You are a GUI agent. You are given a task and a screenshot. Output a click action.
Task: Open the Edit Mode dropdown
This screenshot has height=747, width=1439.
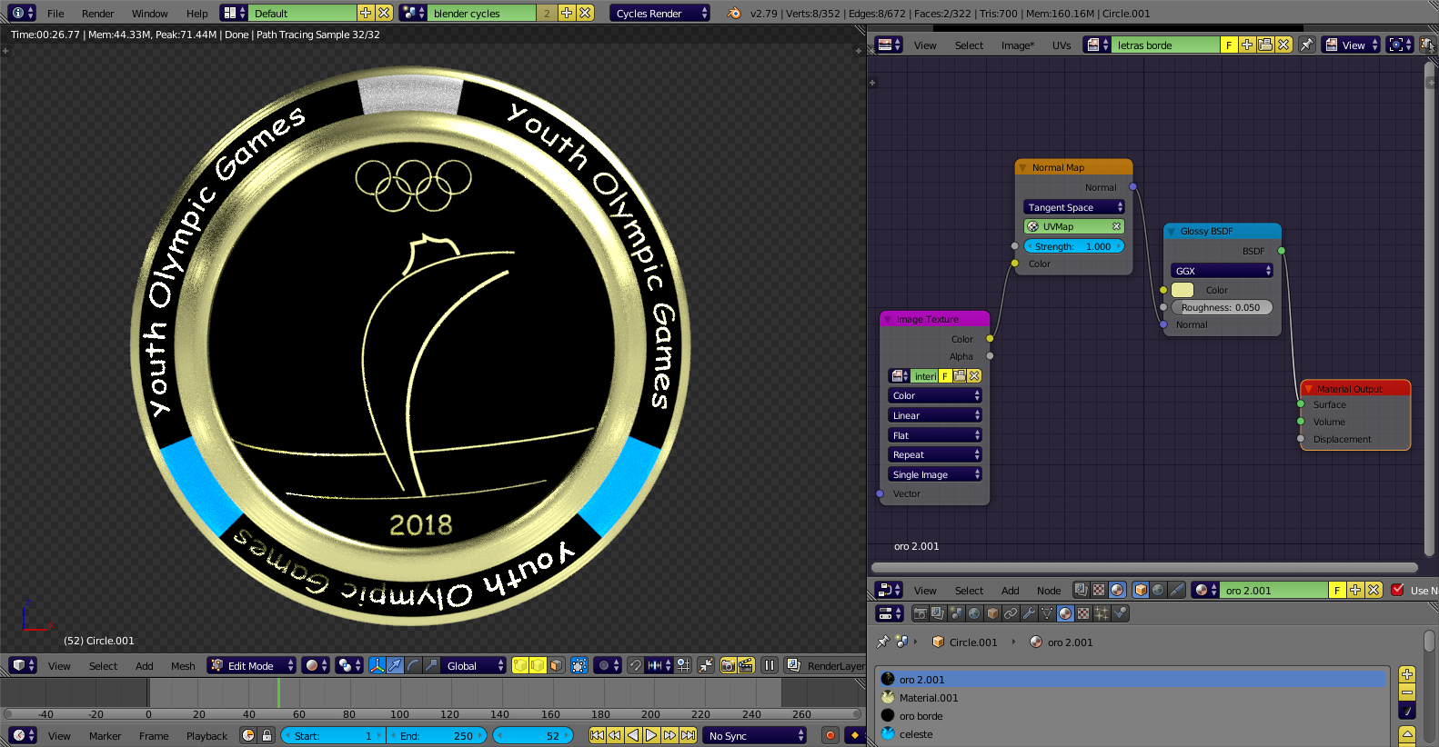click(x=252, y=665)
